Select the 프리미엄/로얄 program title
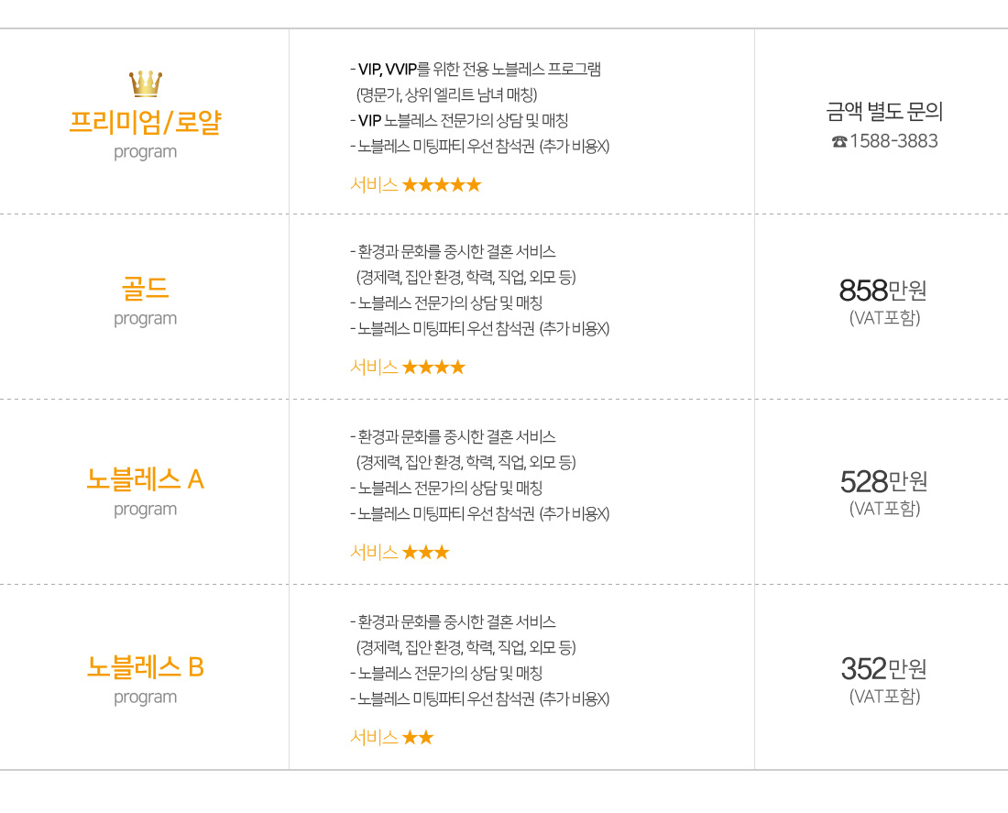Viewport: 1008px width, 813px height. pos(146,122)
